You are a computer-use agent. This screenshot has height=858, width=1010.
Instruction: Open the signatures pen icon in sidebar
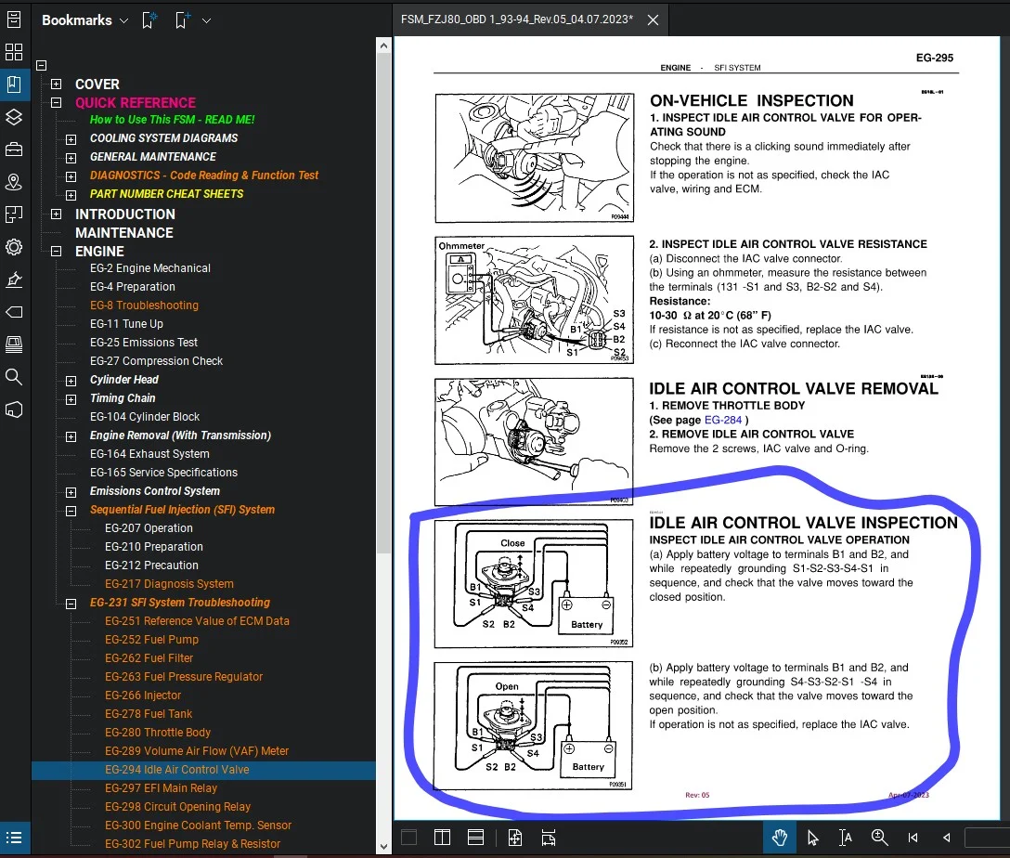click(14, 279)
